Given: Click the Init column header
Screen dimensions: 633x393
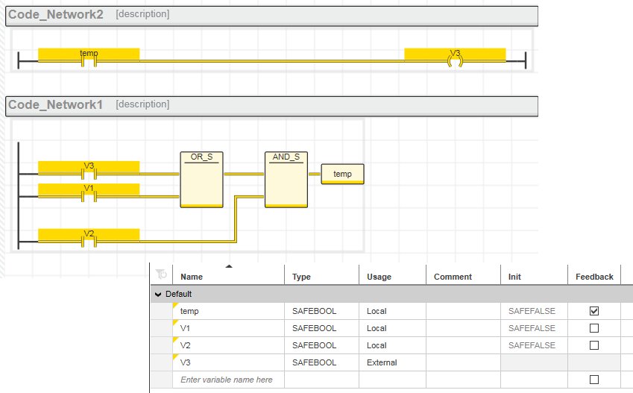Looking at the screenshot, I should (533, 277).
